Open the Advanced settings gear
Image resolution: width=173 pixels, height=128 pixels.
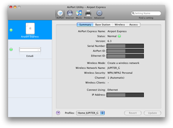click(99, 14)
